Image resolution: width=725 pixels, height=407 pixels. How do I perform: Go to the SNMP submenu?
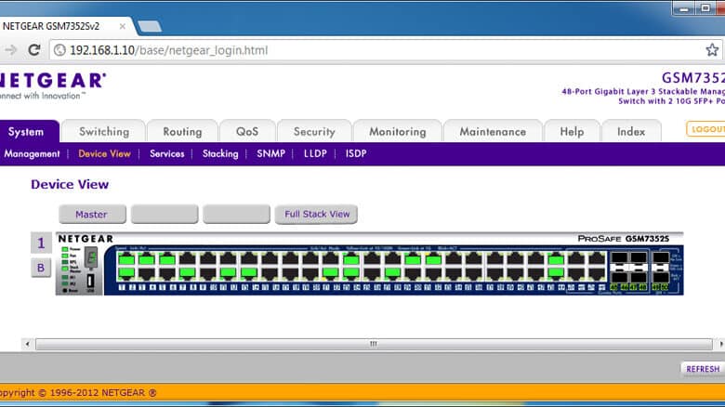(x=271, y=153)
